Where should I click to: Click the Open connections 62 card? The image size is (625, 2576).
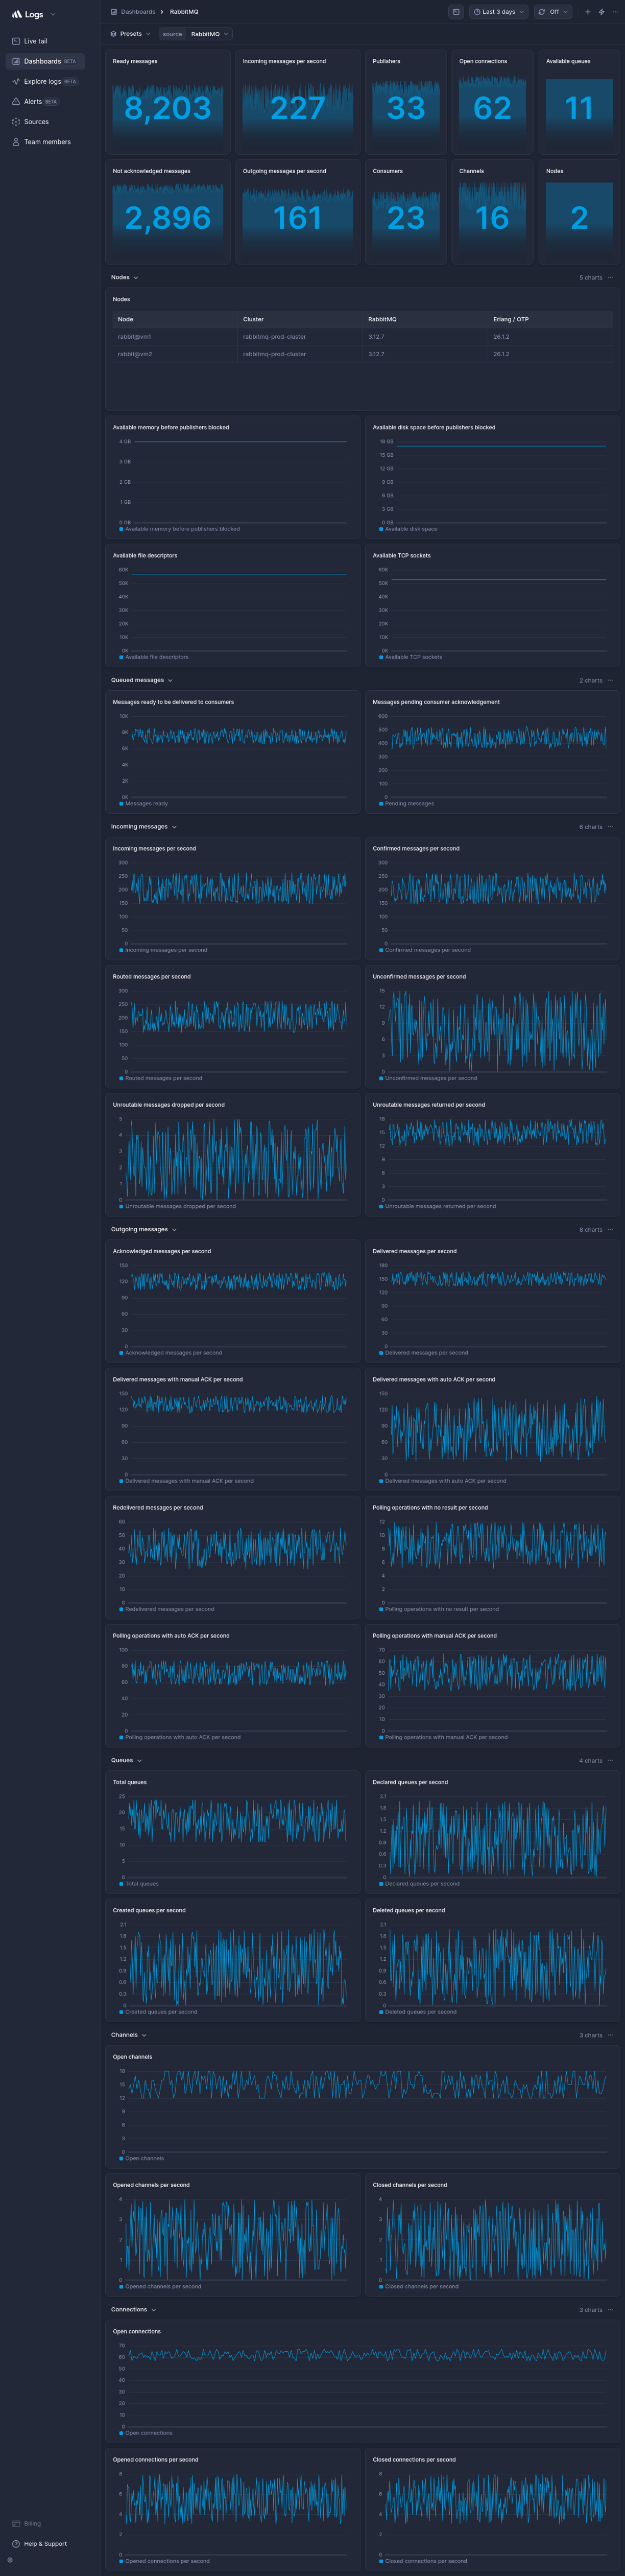point(492,103)
